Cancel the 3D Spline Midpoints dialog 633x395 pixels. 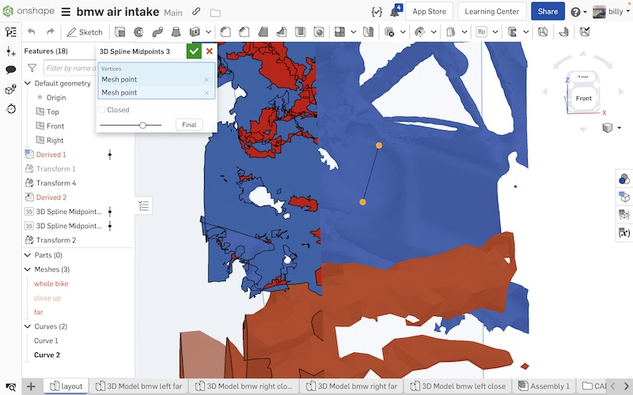(x=209, y=51)
